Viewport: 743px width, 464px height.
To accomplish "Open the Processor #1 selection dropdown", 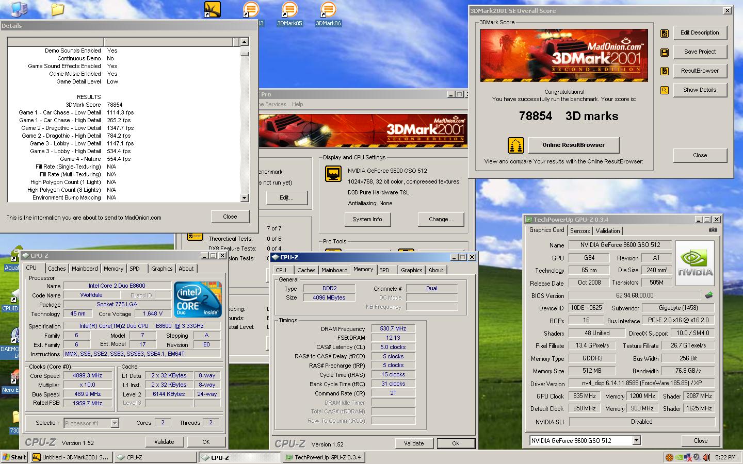I will point(115,423).
